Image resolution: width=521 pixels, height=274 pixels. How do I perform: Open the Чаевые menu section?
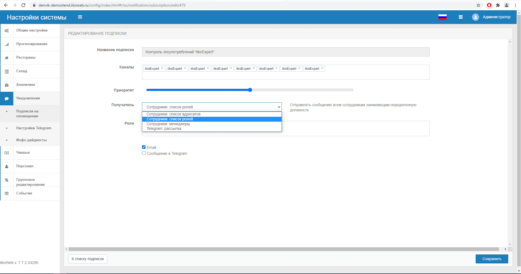point(23,153)
